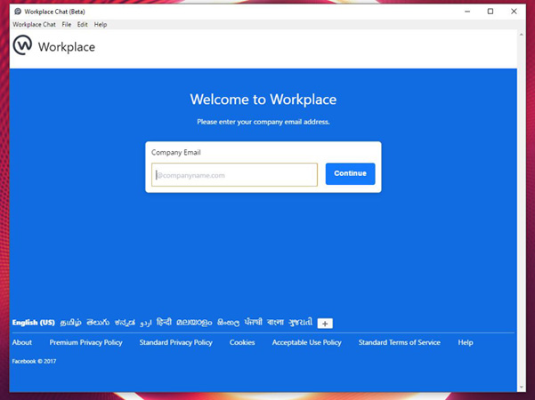Switch language to Malayalam (മലയാളം)

point(194,323)
